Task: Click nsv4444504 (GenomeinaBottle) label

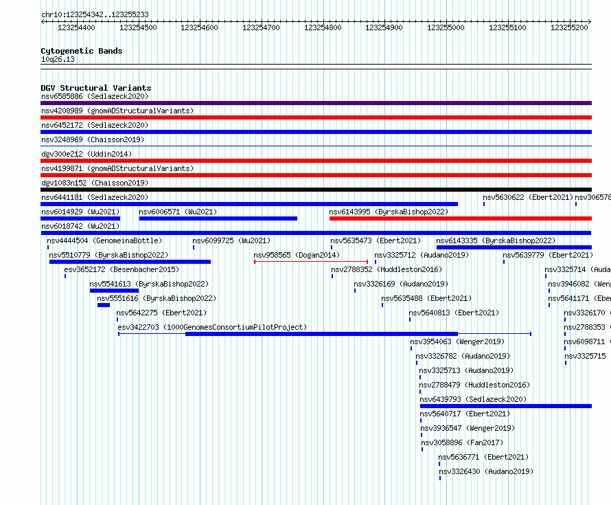Action: pyautogui.click(x=104, y=240)
